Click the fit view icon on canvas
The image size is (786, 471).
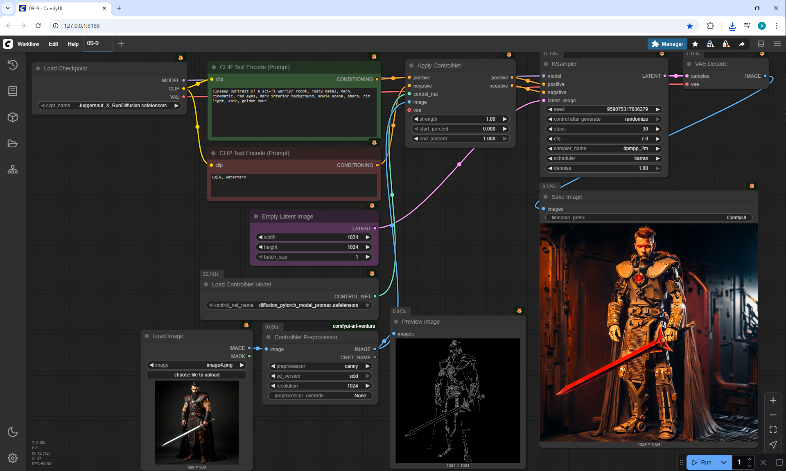click(x=773, y=430)
